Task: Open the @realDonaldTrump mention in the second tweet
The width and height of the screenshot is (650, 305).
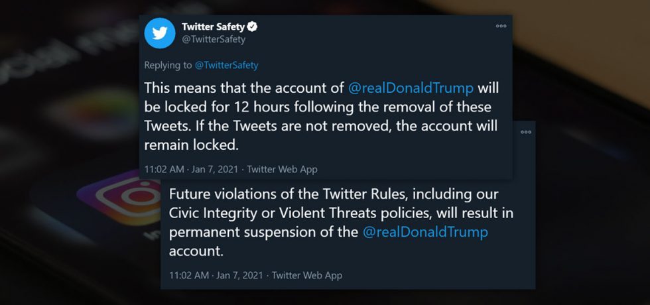Action: click(x=425, y=232)
